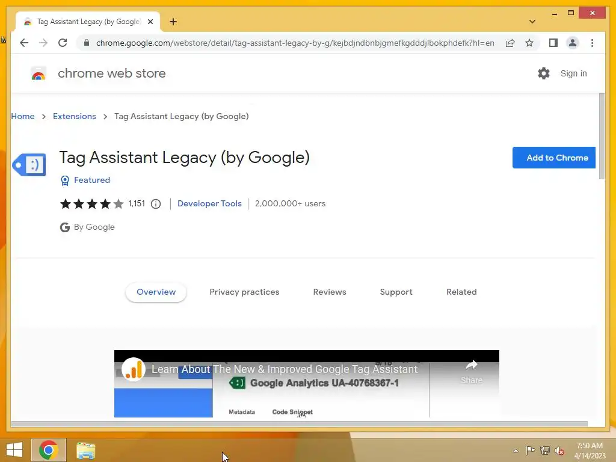
Task: Click Add to Chrome button
Action: tap(554, 158)
